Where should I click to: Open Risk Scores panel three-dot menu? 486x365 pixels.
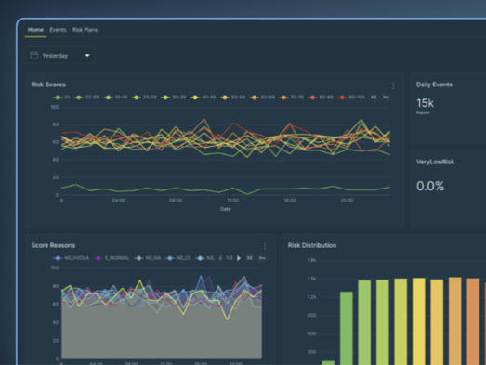(393, 85)
